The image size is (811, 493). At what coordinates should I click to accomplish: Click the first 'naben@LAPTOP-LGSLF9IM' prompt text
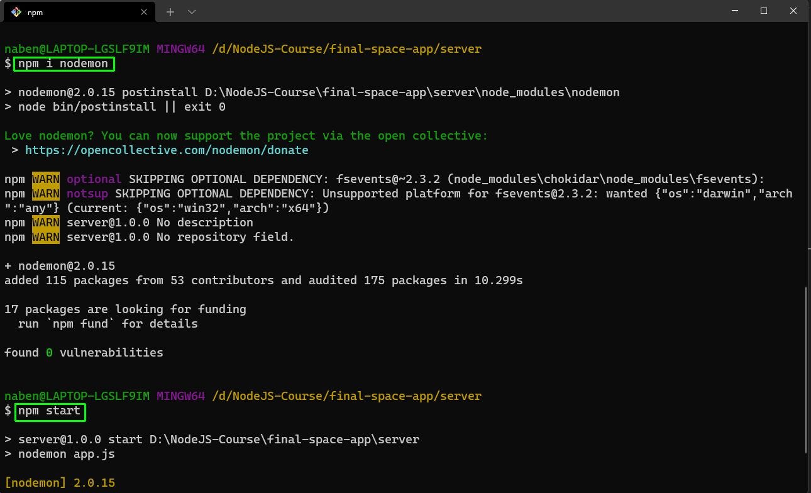coord(77,49)
